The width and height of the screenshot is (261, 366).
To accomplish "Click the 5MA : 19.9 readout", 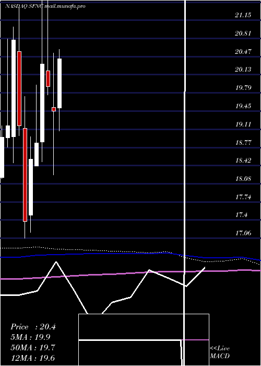I will tap(30, 337).
